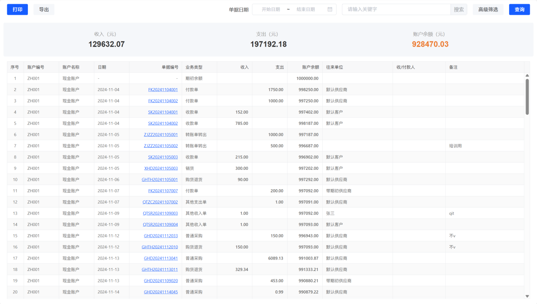Click the 导出 export button
Screen dimensions: 537x304
pos(44,9)
